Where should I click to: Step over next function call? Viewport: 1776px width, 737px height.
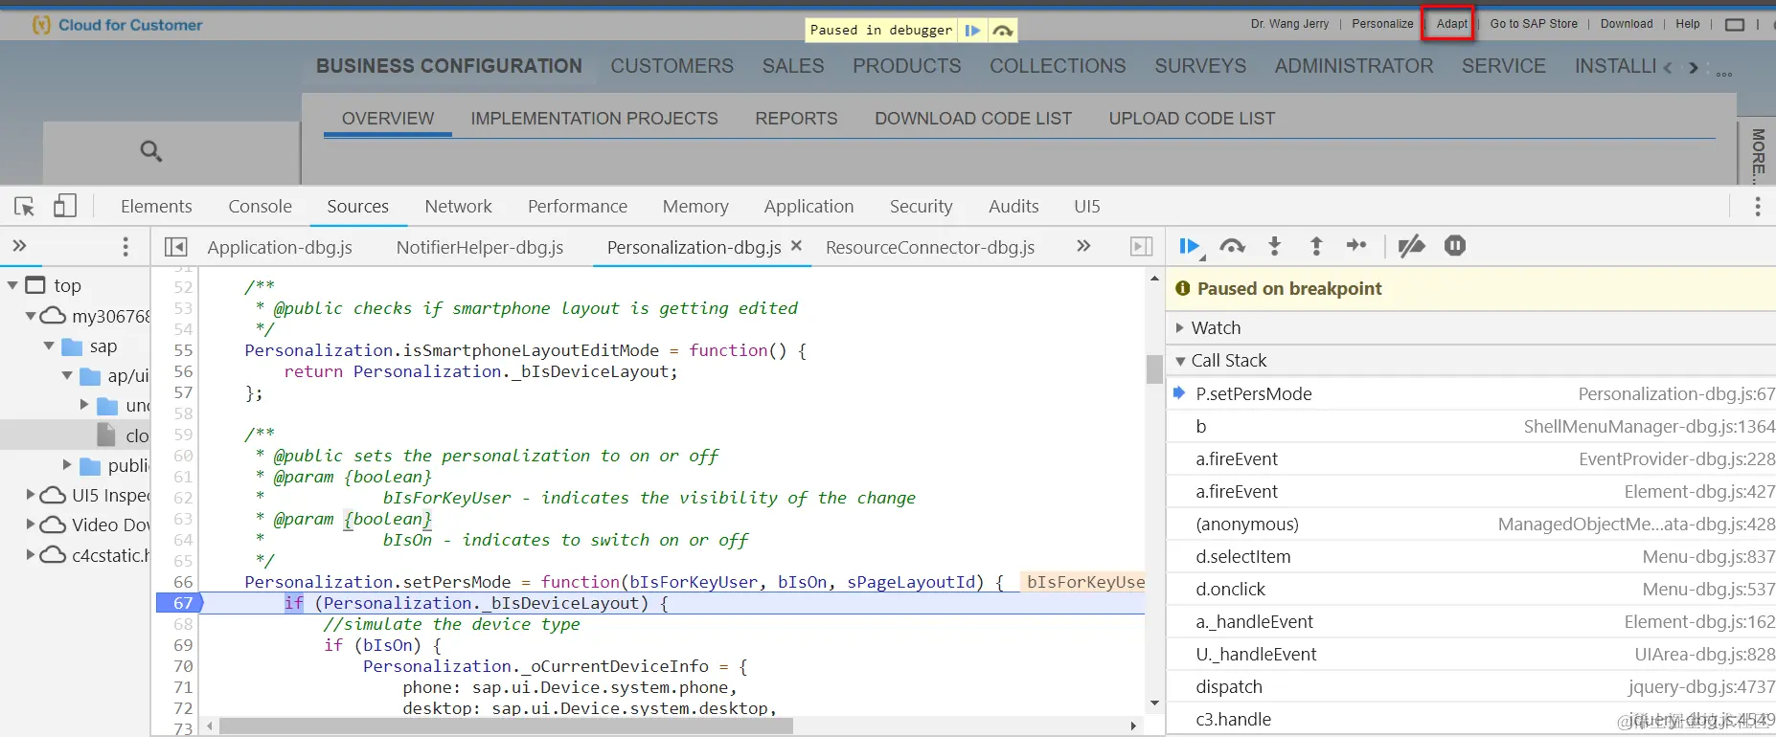(x=1233, y=247)
